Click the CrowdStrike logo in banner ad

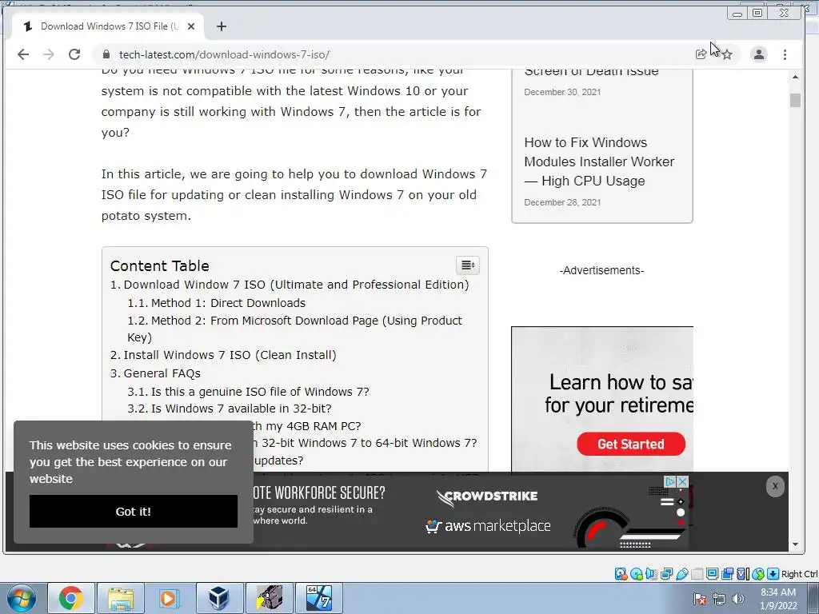[487, 497]
